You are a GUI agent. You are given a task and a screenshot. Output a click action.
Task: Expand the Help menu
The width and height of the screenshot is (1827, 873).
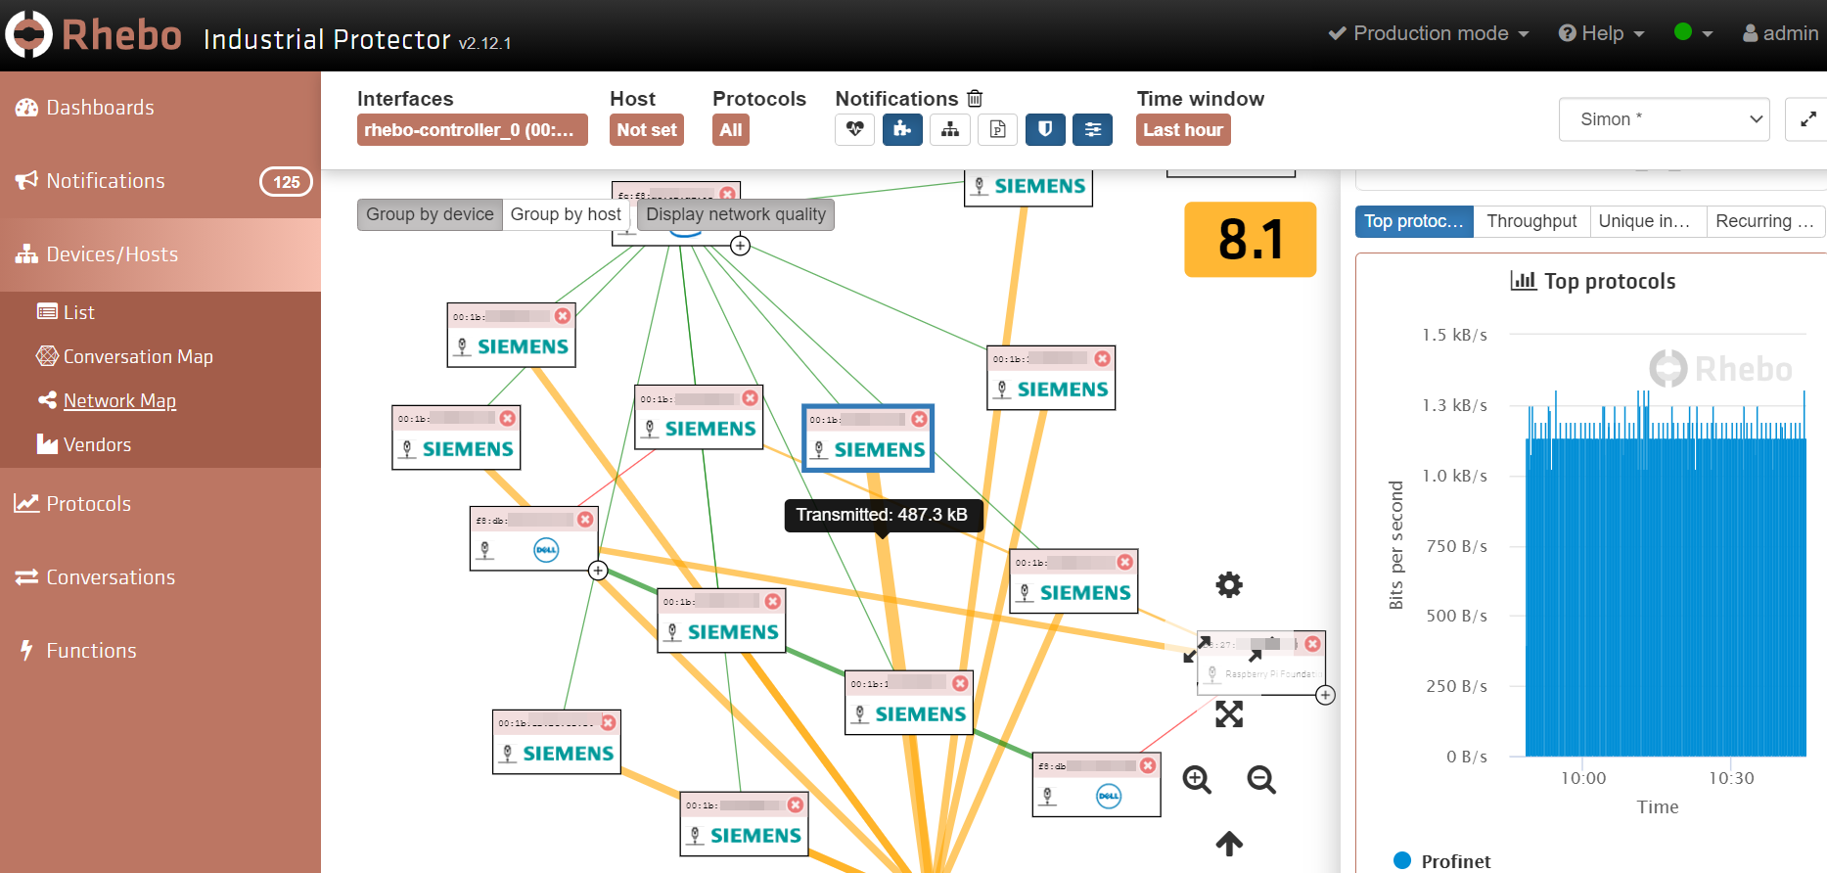tap(1601, 33)
